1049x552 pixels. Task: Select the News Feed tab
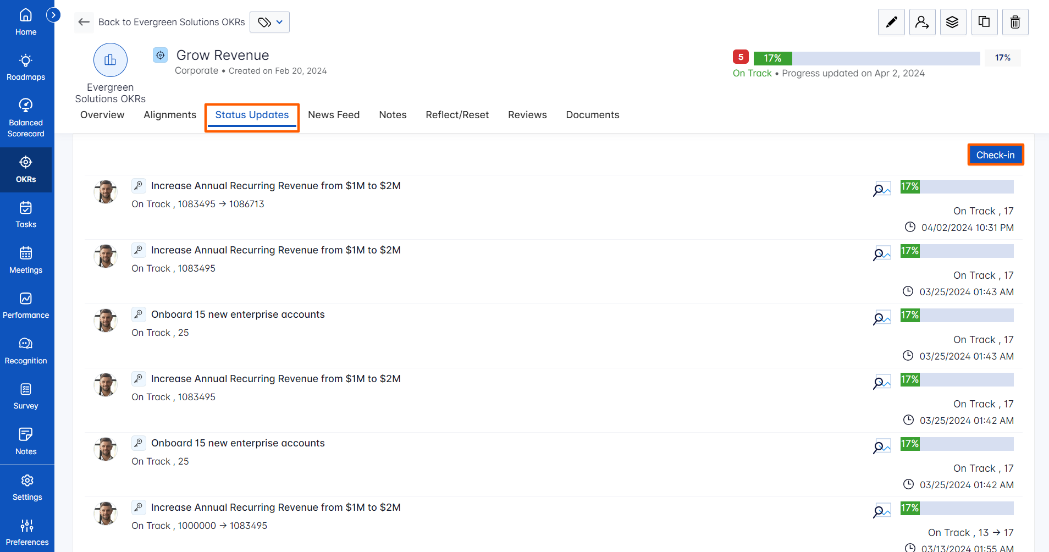point(334,115)
